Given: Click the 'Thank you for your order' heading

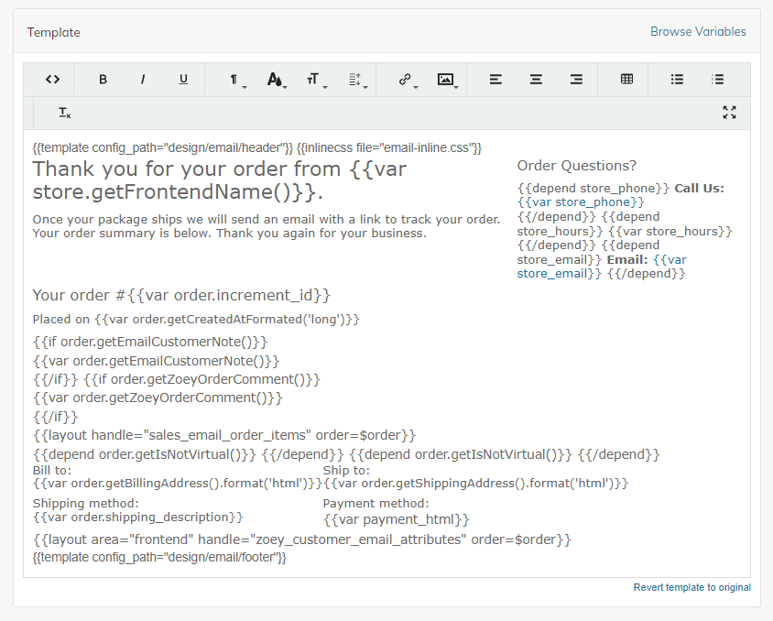Looking at the screenshot, I should pos(220,180).
